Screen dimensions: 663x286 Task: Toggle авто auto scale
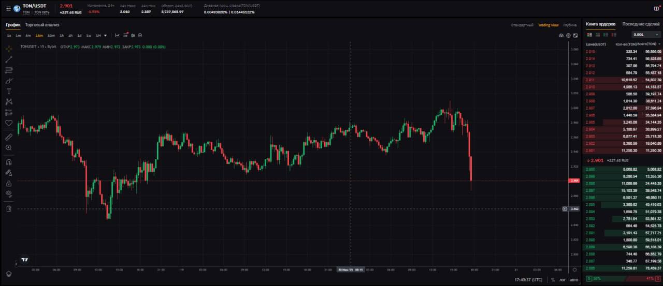tap(573, 280)
